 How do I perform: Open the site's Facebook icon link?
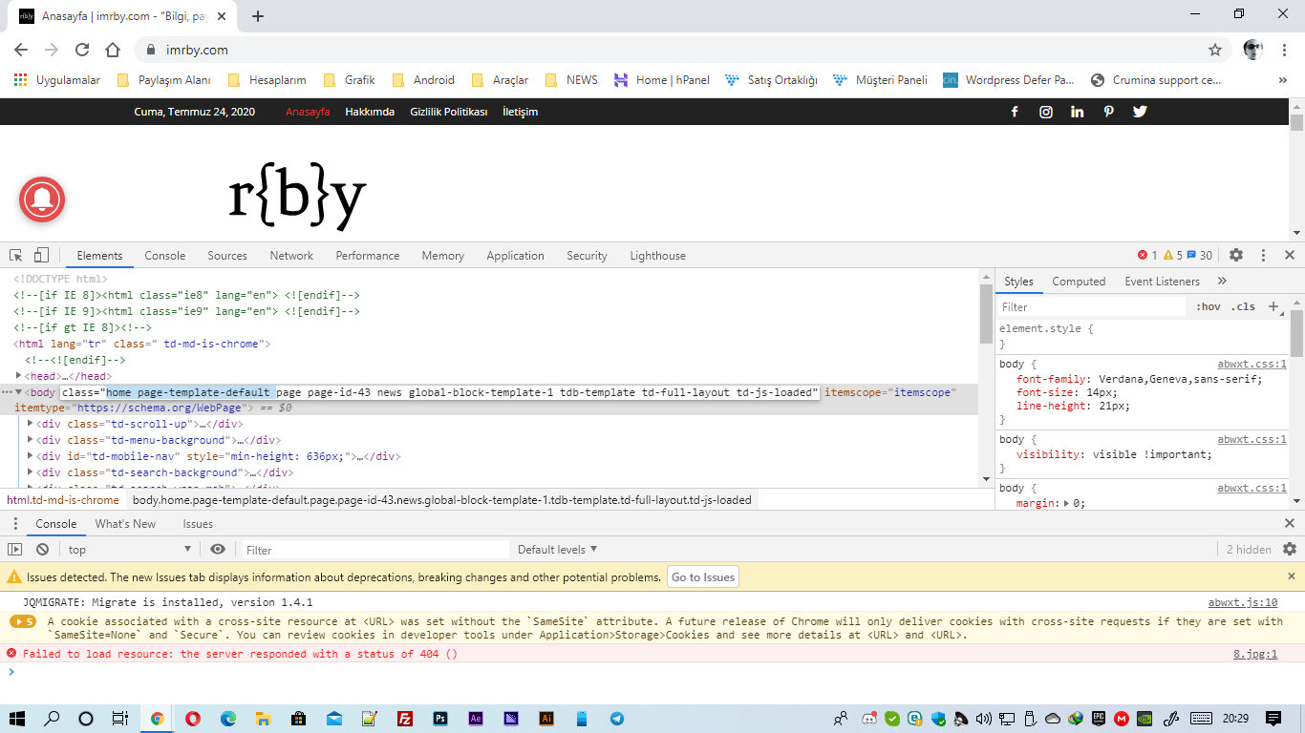click(x=1015, y=112)
